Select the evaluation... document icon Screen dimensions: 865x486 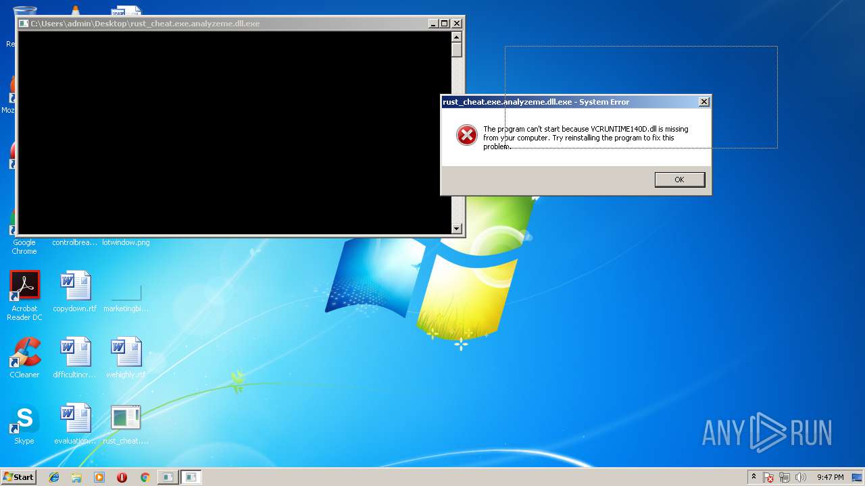click(75, 425)
